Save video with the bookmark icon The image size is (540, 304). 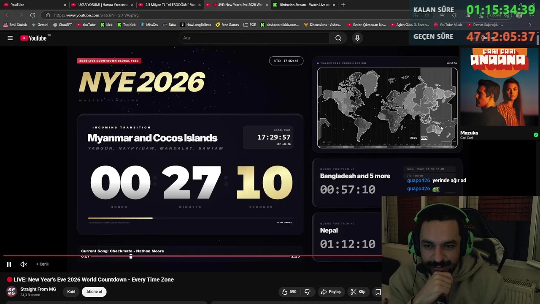[378, 292]
